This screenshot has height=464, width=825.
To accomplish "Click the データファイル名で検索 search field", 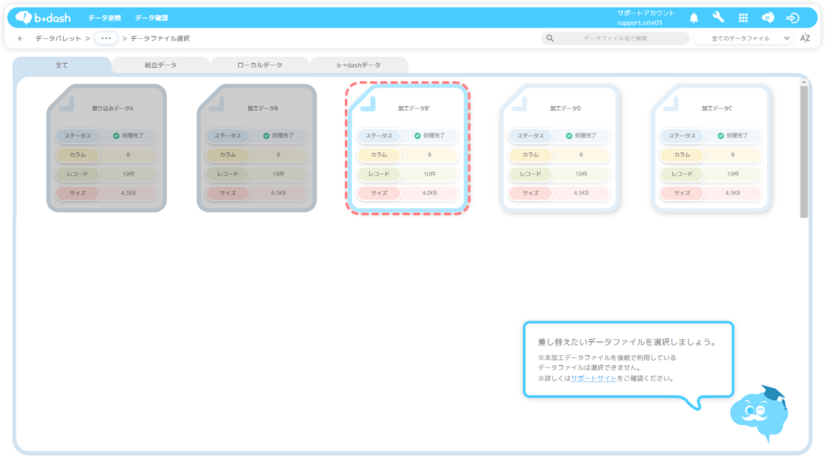I will click(x=616, y=39).
